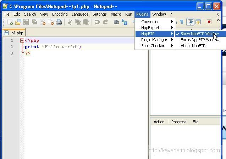Uncheck Show NppFTP Window menu entry
The width and height of the screenshot is (226, 159).
click(x=200, y=34)
